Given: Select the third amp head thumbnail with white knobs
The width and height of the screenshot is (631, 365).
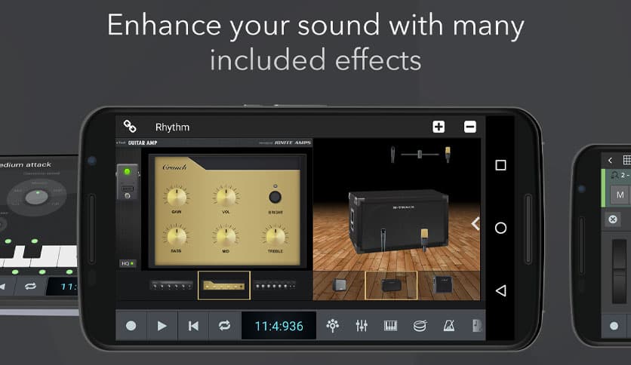Looking at the screenshot, I should click(x=275, y=286).
